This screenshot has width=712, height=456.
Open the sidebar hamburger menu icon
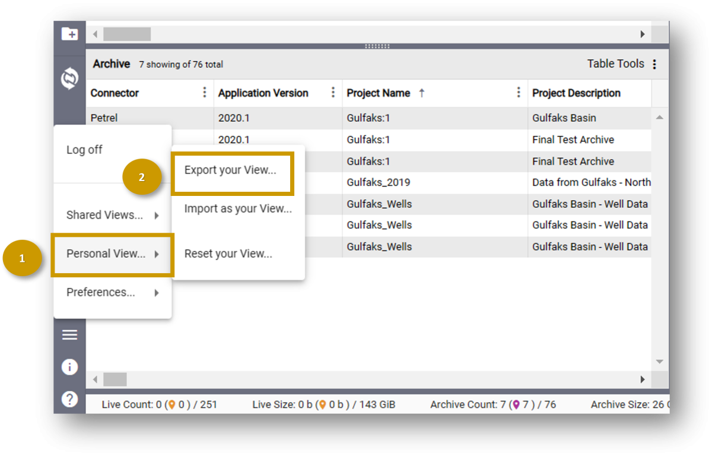pos(69,334)
